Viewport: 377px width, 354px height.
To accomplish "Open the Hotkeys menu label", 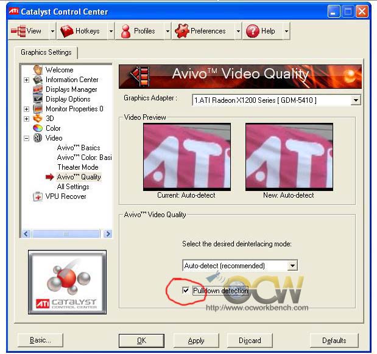I will pyautogui.click(x=87, y=31).
